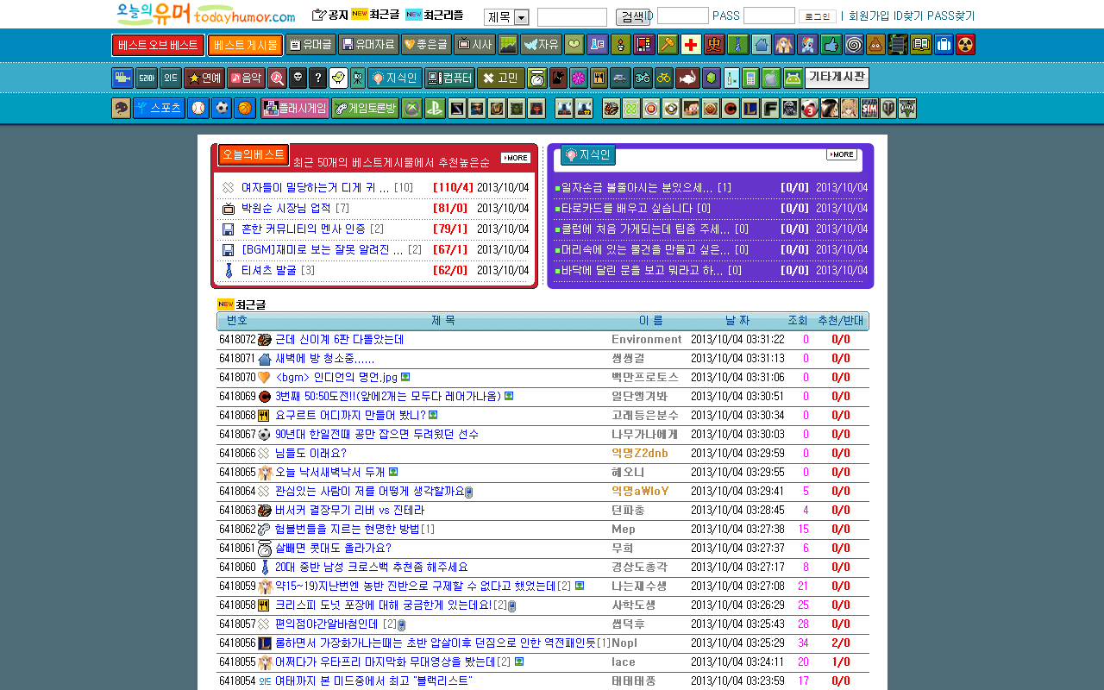Open the Apple logo board icon
The width and height of the screenshot is (1104, 690).
[x=771, y=78]
